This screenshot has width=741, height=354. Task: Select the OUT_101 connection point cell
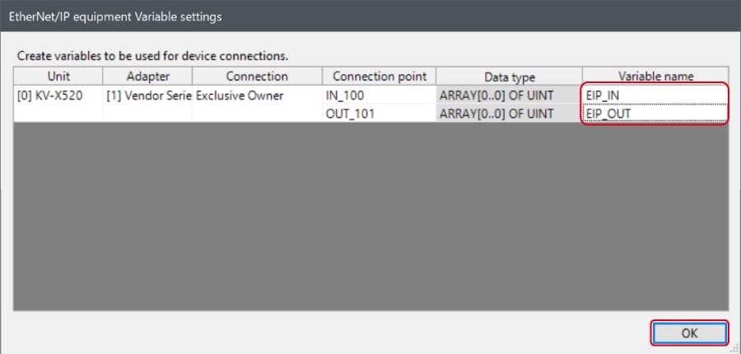pyautogui.click(x=379, y=114)
